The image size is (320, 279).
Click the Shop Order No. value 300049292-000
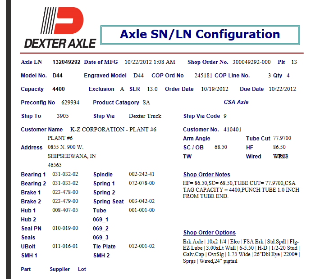[251, 62]
